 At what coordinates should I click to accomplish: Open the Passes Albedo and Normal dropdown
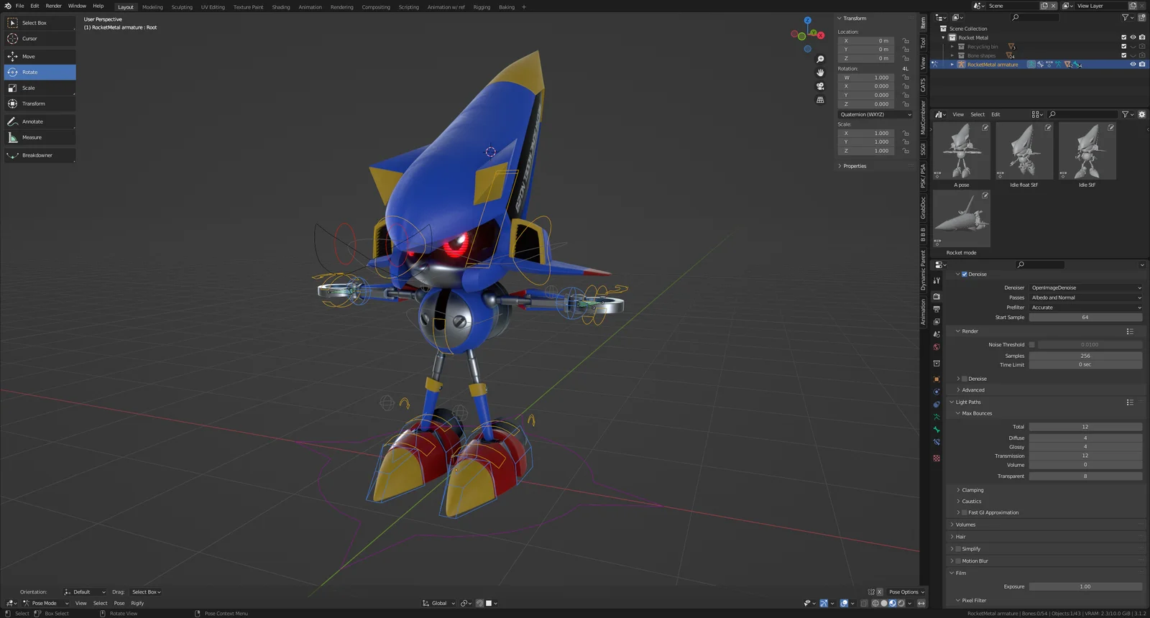1086,298
